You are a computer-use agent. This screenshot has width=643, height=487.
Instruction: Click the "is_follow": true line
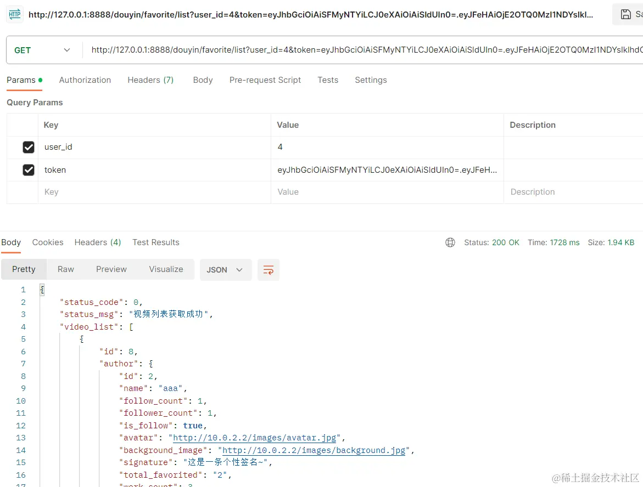pos(163,426)
